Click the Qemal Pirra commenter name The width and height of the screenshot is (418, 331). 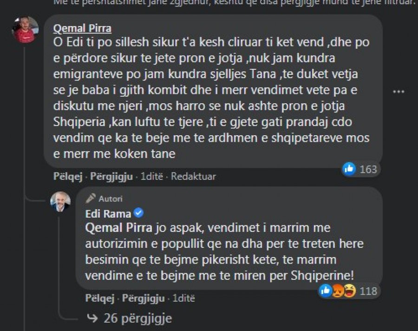coord(83,29)
